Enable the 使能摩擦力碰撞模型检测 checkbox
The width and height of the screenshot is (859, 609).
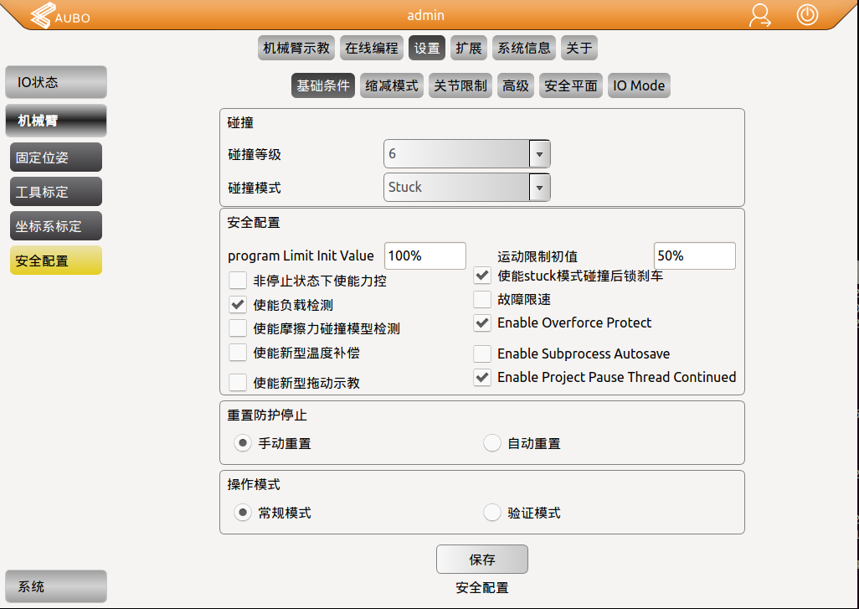pyautogui.click(x=239, y=328)
